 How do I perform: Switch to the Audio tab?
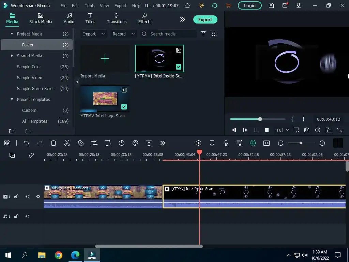69,18
